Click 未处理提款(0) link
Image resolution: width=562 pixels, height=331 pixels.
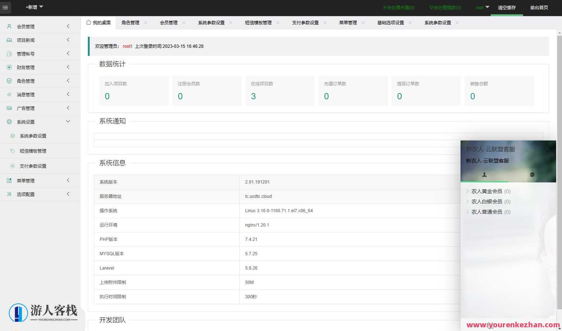click(x=445, y=7)
